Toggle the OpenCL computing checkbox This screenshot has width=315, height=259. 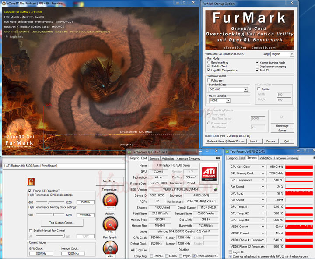coord(151,256)
